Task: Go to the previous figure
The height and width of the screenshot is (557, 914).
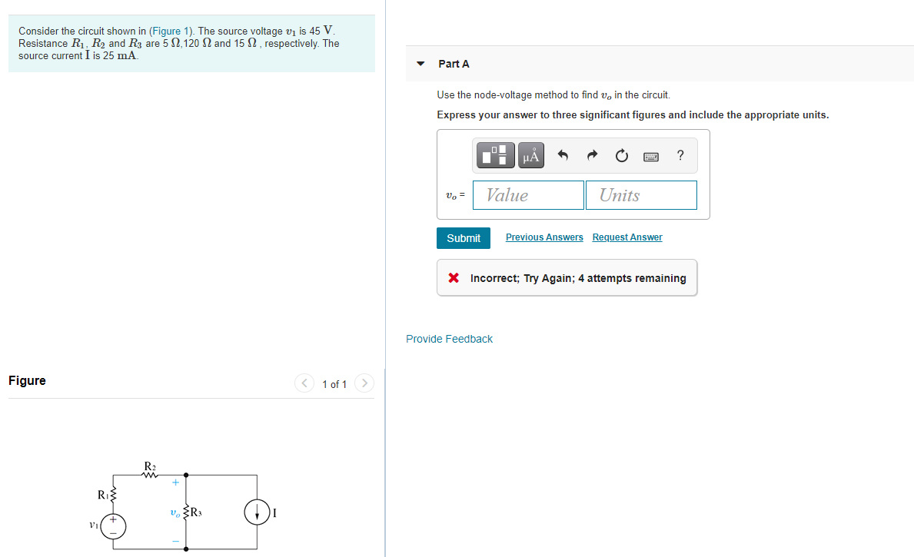Action: (304, 383)
